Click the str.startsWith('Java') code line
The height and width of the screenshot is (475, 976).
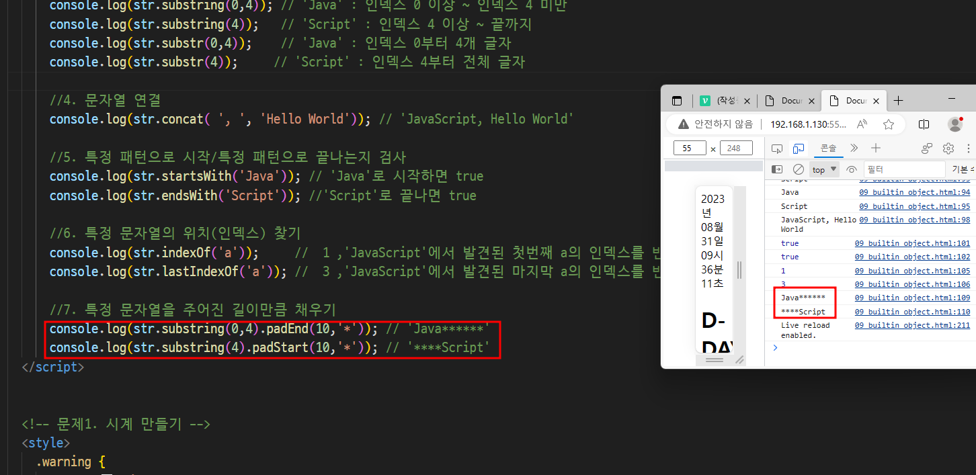pyautogui.click(x=266, y=176)
